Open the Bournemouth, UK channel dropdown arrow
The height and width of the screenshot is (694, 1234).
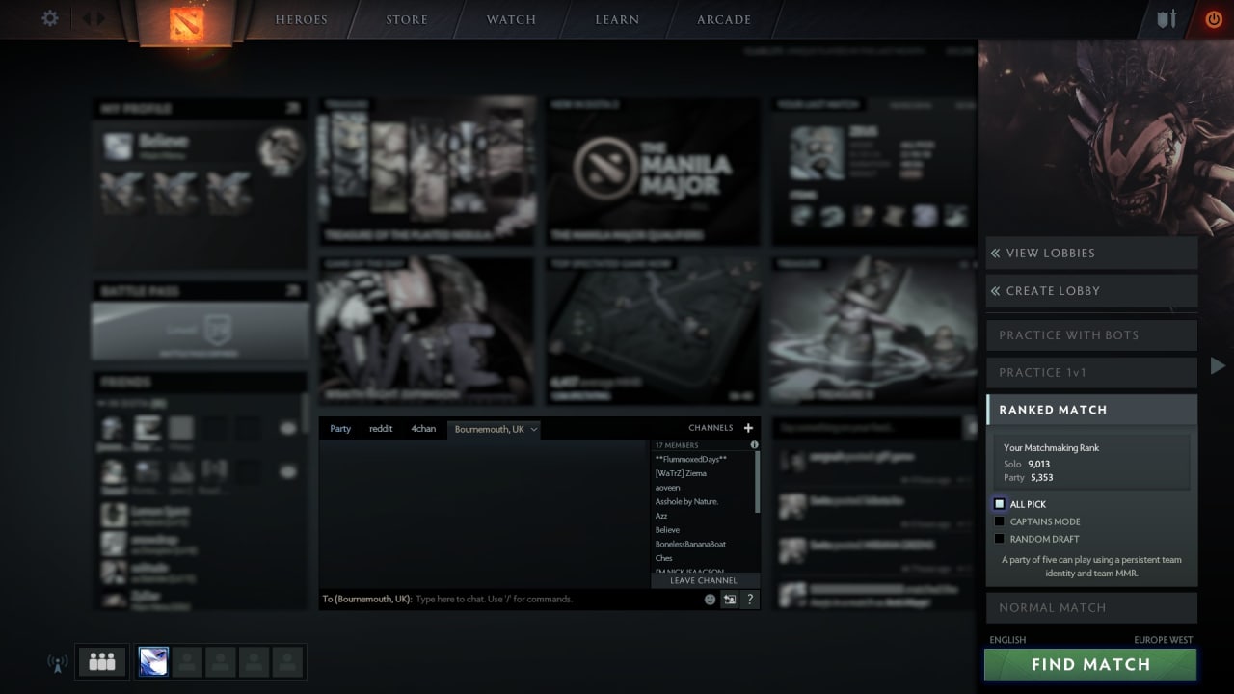point(534,429)
